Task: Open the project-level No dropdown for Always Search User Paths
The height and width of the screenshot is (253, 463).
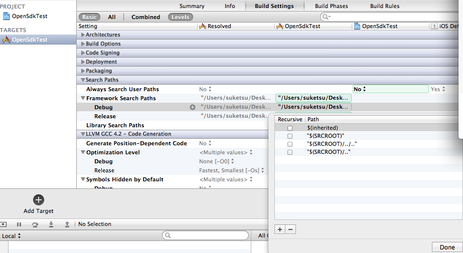Action: click(x=390, y=89)
